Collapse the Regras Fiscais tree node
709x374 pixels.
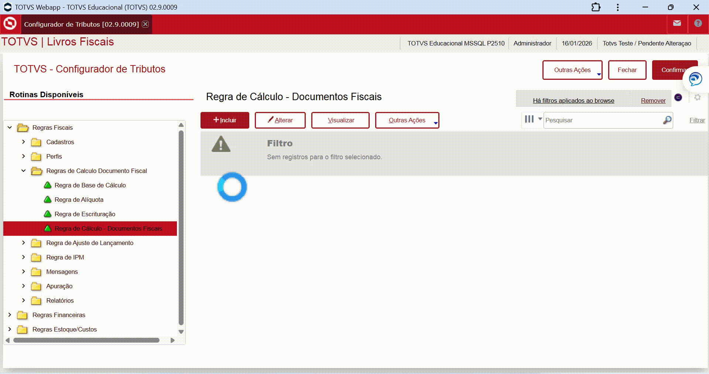tap(10, 127)
